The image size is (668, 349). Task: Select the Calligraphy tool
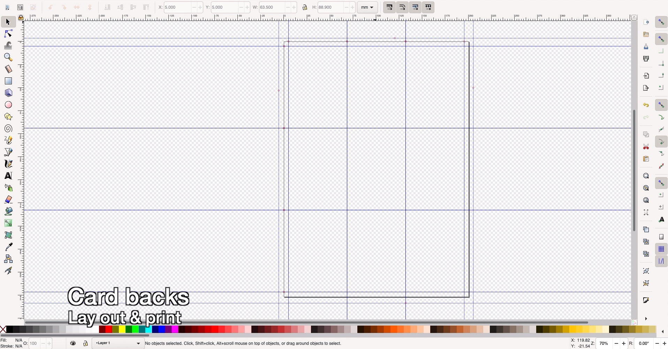click(8, 164)
